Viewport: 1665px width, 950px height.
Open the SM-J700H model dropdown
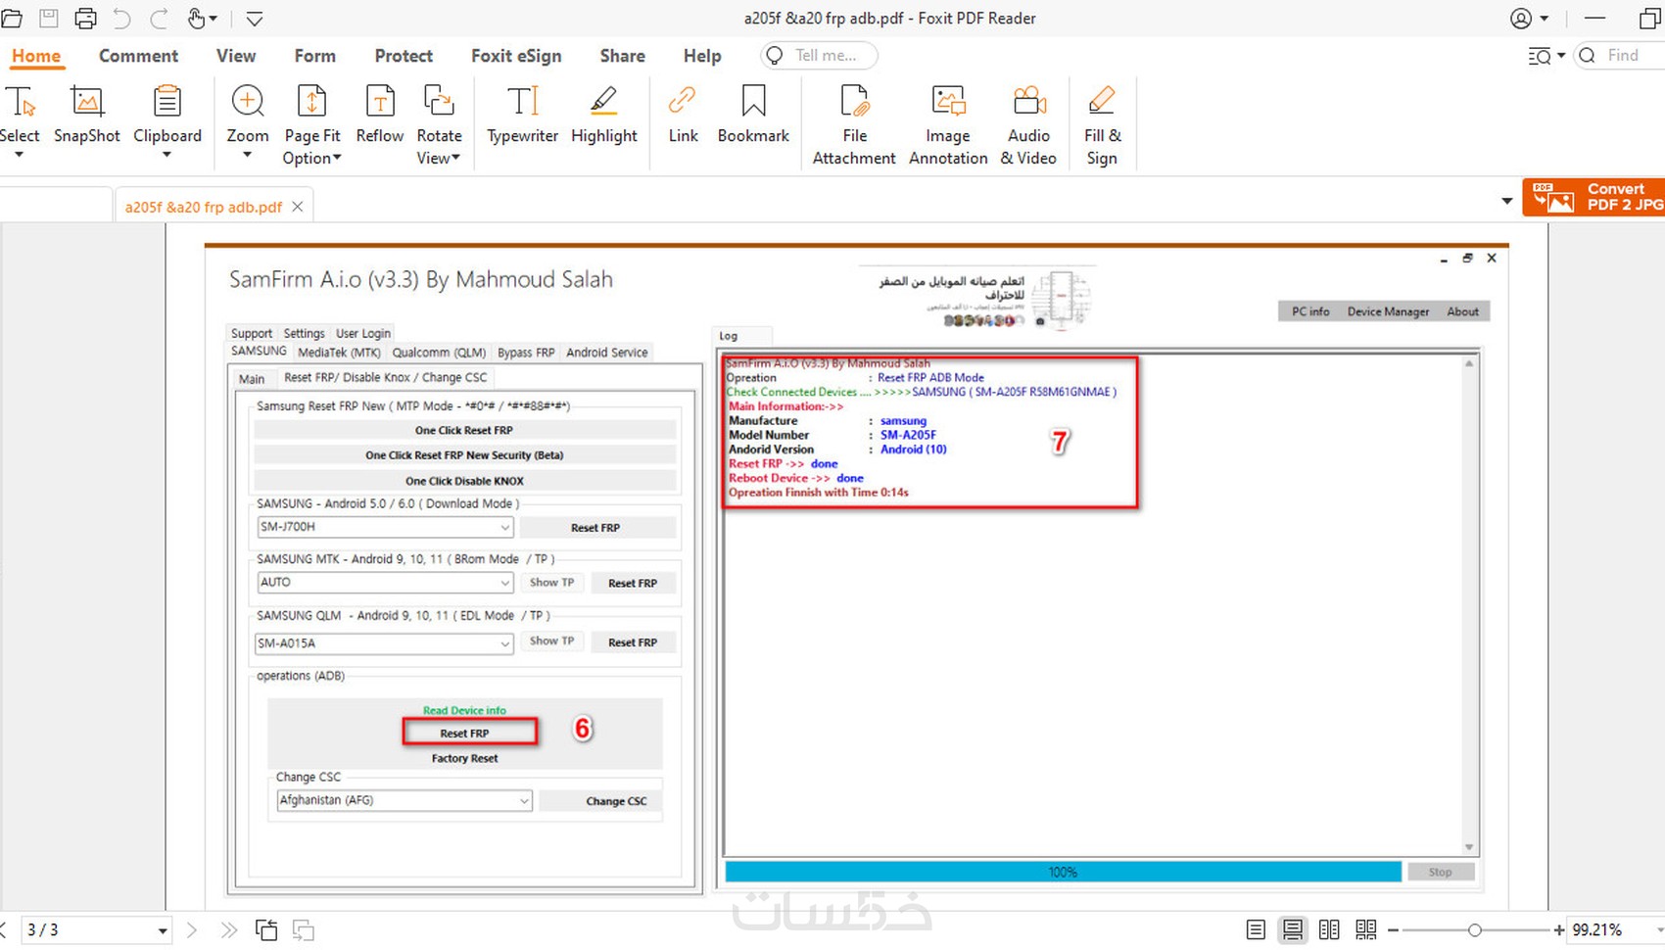[504, 528]
